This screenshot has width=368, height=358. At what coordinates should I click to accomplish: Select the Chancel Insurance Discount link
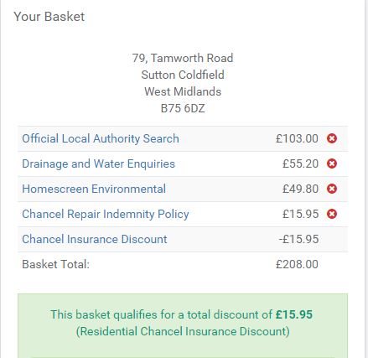(x=95, y=239)
